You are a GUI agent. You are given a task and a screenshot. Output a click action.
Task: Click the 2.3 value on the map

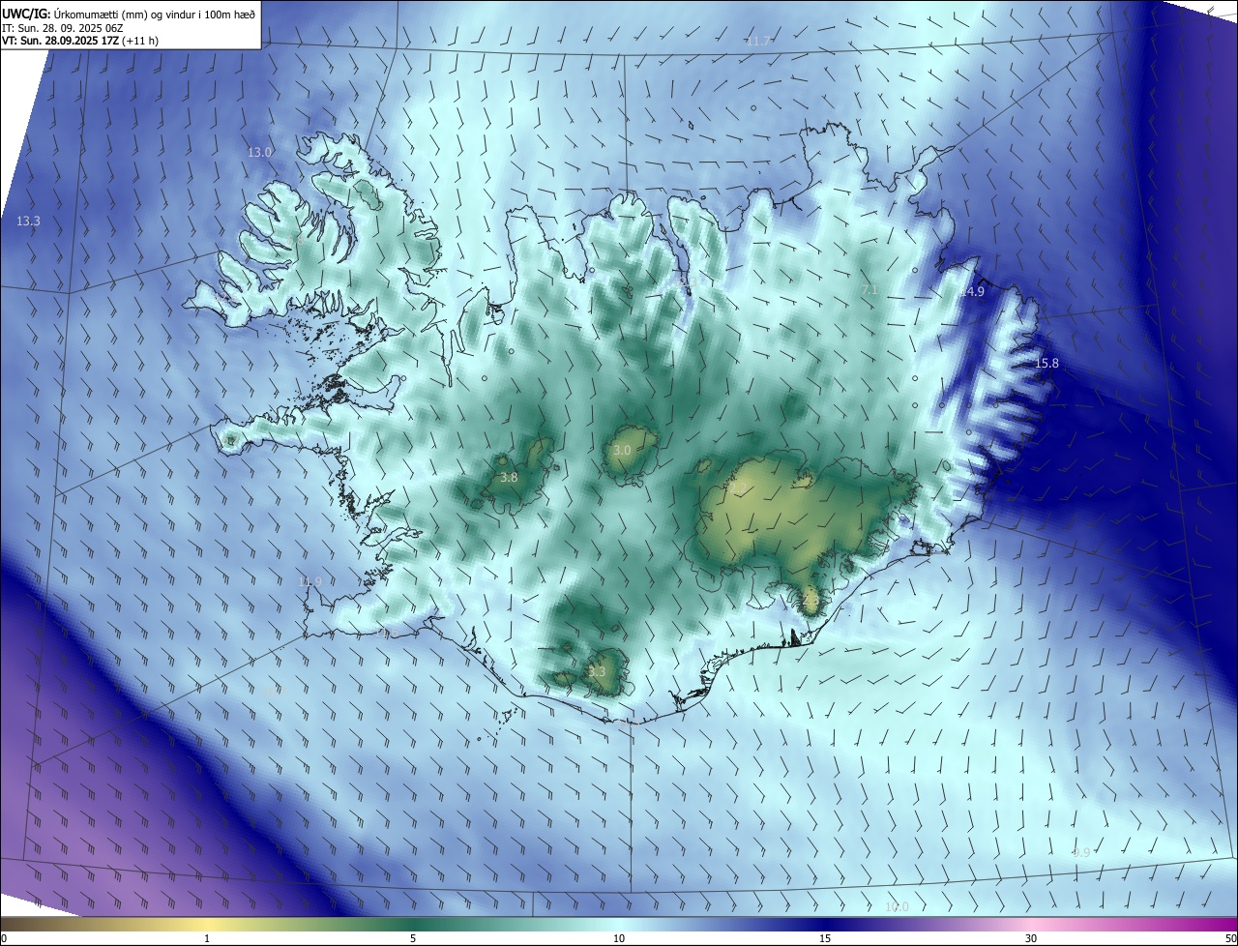811,600
